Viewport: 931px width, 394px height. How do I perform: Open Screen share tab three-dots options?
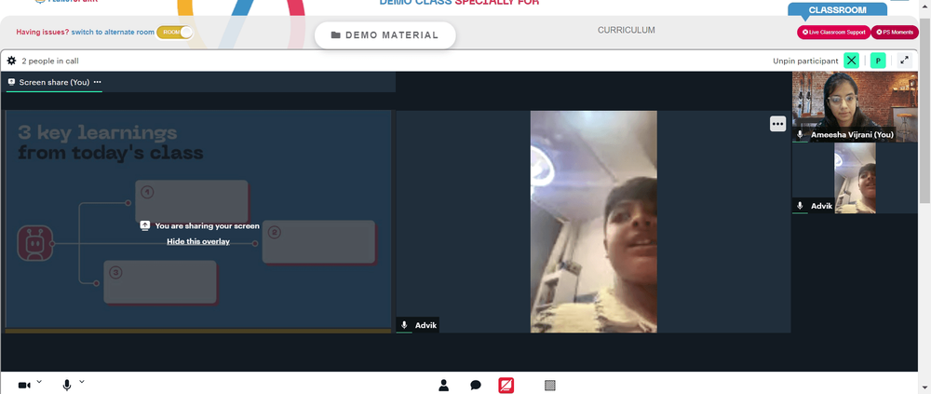pos(98,82)
